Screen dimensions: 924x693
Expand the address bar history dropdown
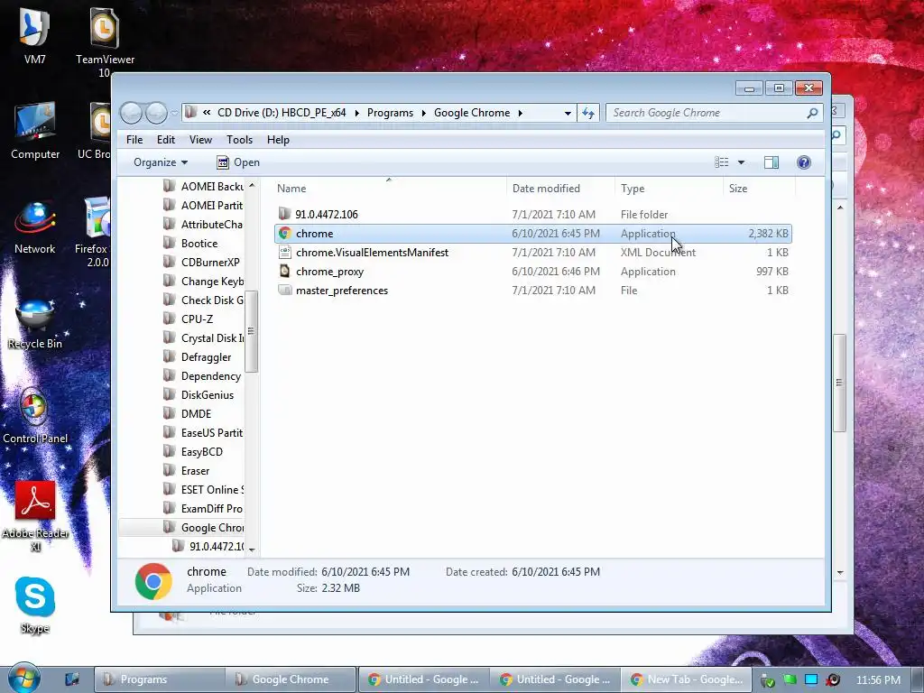(568, 113)
